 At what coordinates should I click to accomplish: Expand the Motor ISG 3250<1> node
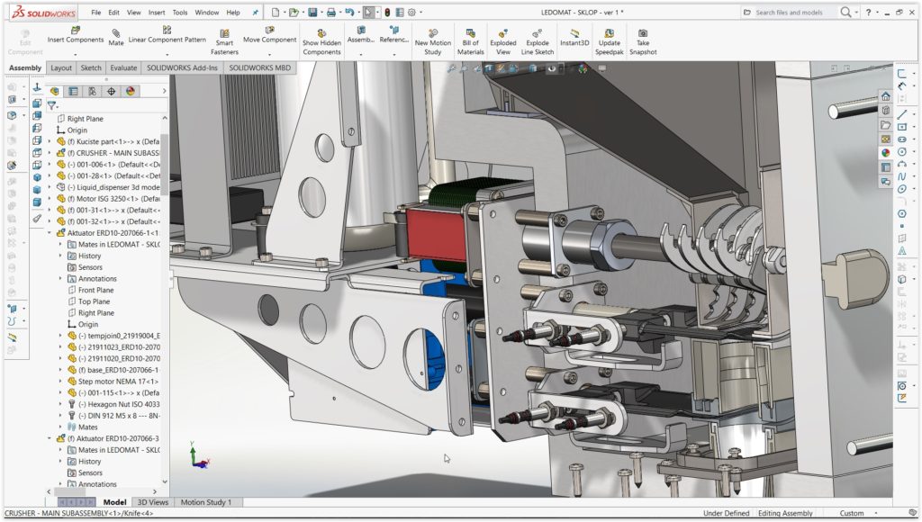click(x=50, y=199)
